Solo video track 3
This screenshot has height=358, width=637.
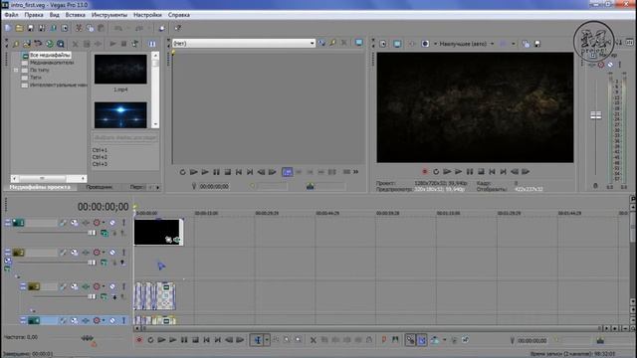click(x=123, y=286)
